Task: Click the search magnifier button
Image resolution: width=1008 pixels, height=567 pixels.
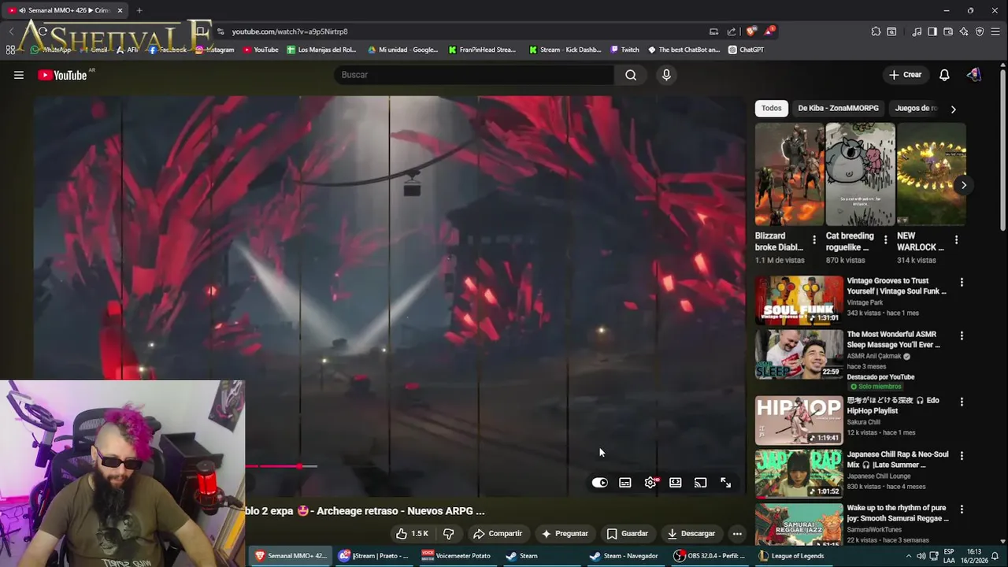Action: (631, 75)
